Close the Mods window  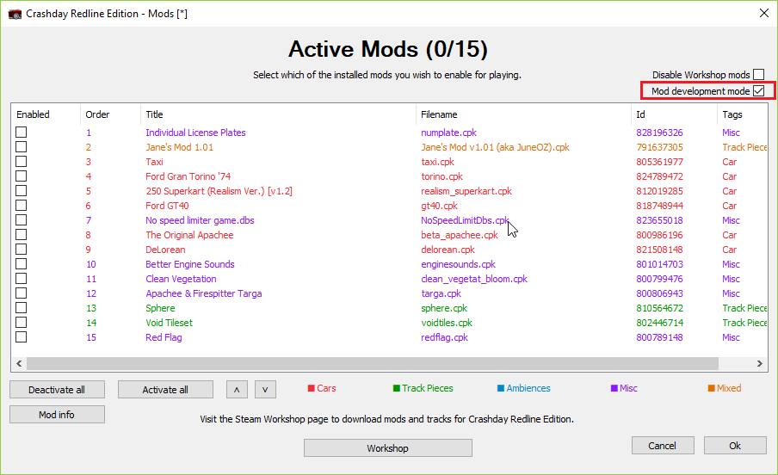click(764, 14)
